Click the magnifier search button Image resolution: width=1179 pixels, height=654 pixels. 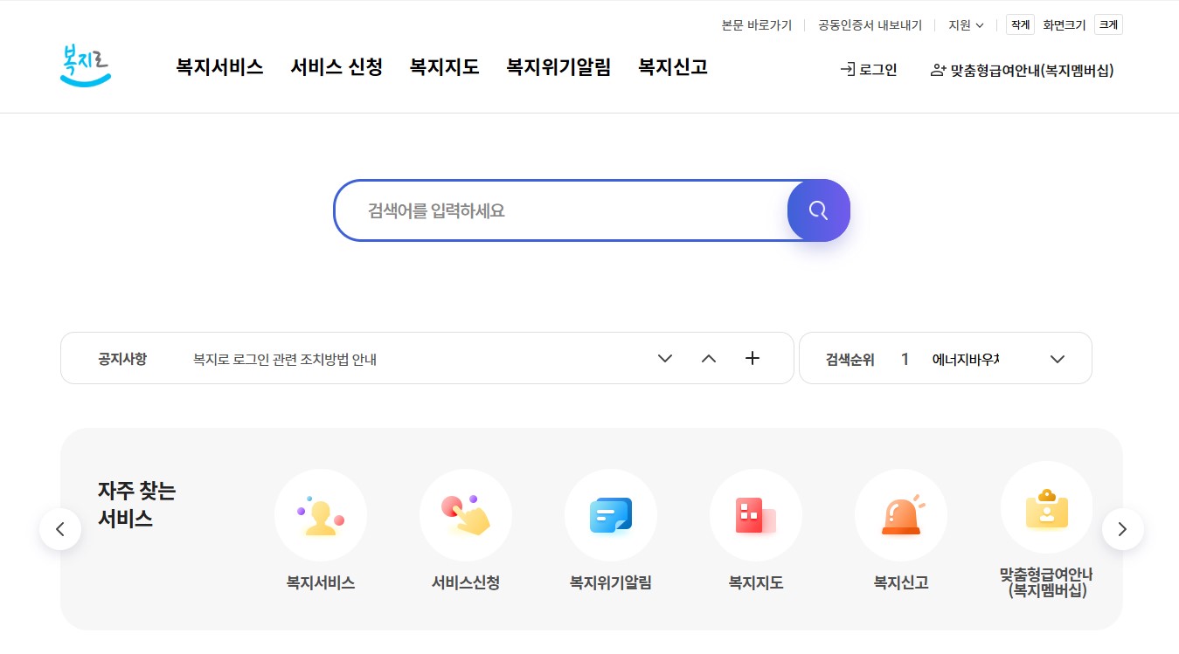[x=818, y=210]
